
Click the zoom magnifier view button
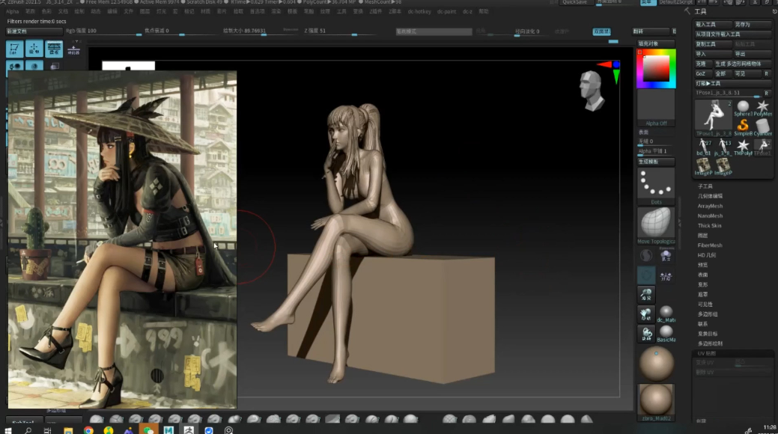tap(646, 295)
